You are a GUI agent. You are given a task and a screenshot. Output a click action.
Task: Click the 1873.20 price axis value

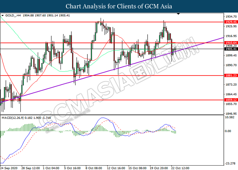click(231, 85)
